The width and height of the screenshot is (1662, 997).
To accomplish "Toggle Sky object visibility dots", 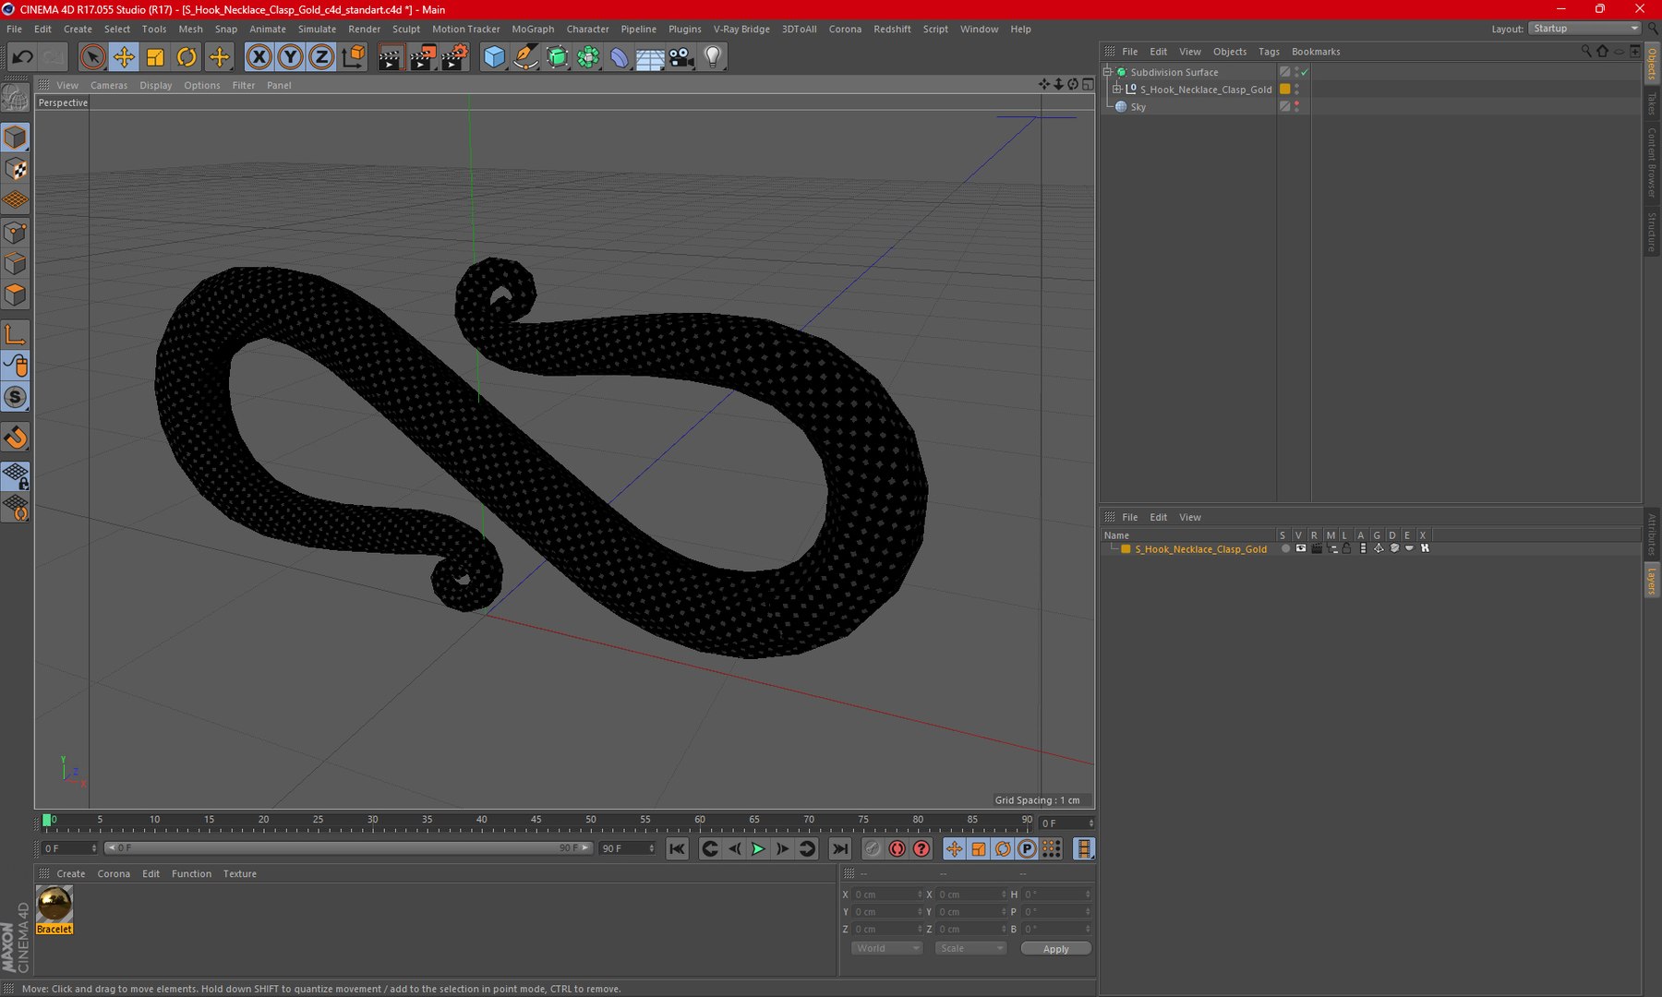I will [x=1296, y=107].
